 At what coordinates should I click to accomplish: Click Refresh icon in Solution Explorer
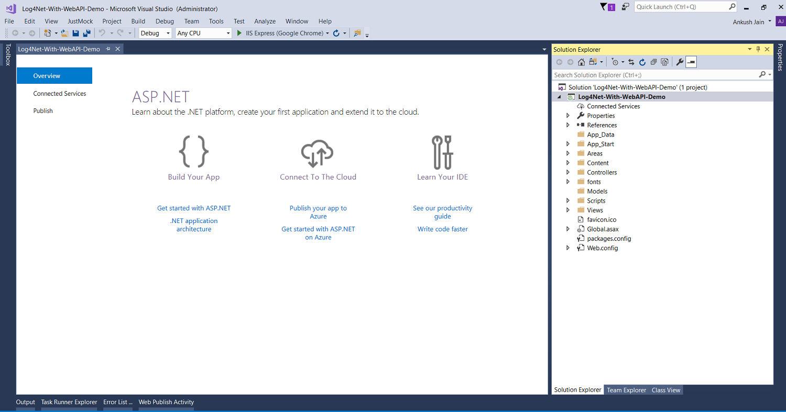[x=642, y=62]
